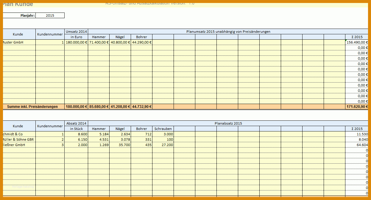This screenshot has width=371, height=200.
Task: Click the 'Schrauben' column header
Action: [x=163, y=128]
